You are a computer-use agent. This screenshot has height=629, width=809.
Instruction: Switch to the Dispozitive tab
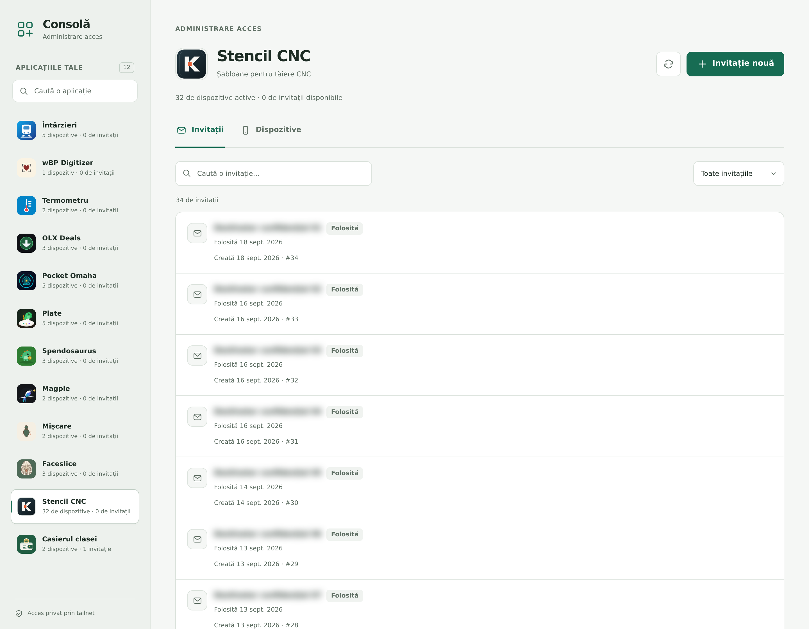coord(272,130)
